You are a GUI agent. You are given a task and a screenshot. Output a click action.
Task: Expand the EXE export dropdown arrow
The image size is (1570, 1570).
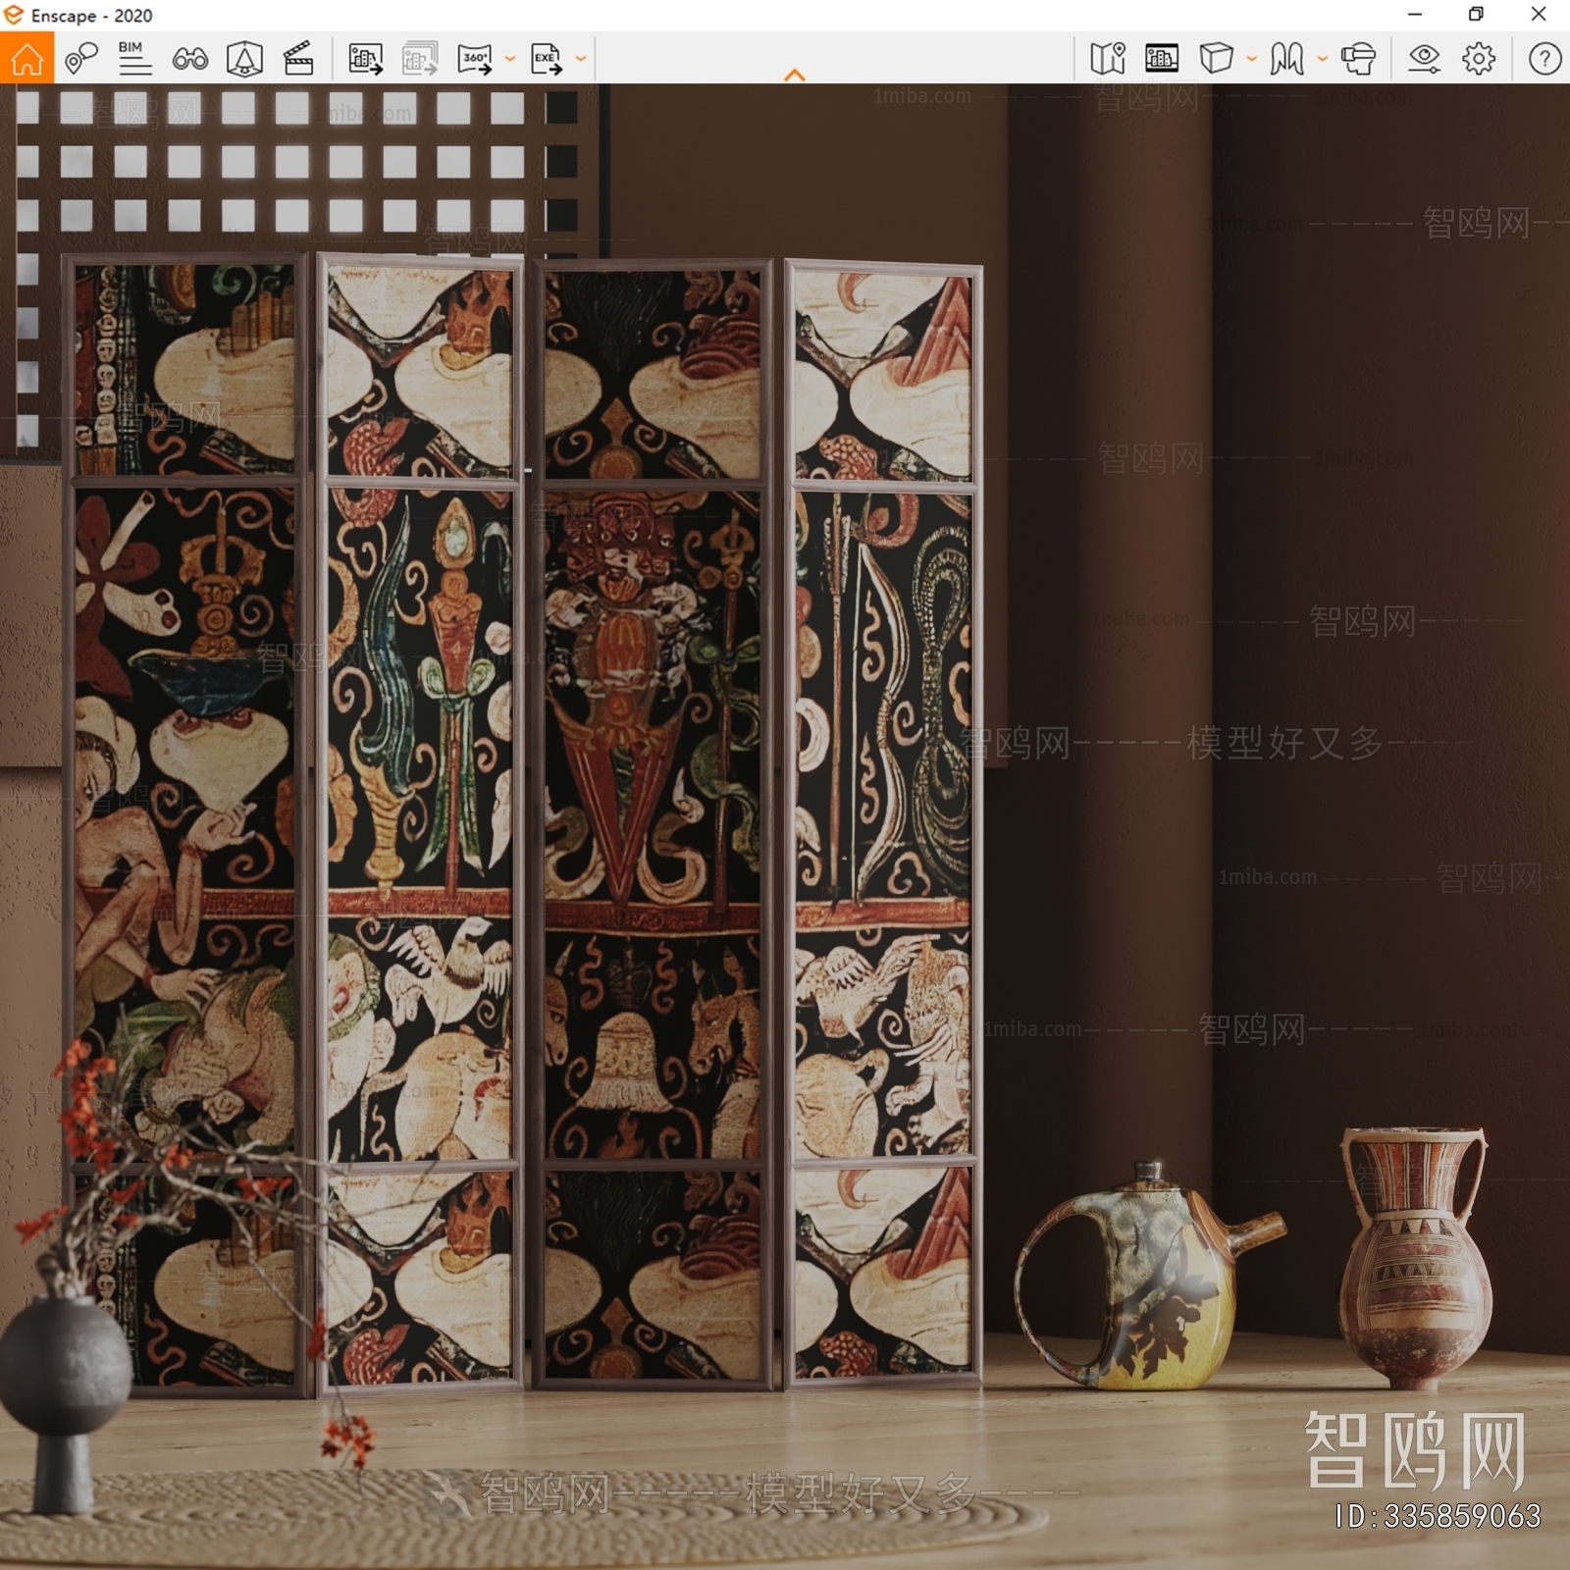(581, 59)
